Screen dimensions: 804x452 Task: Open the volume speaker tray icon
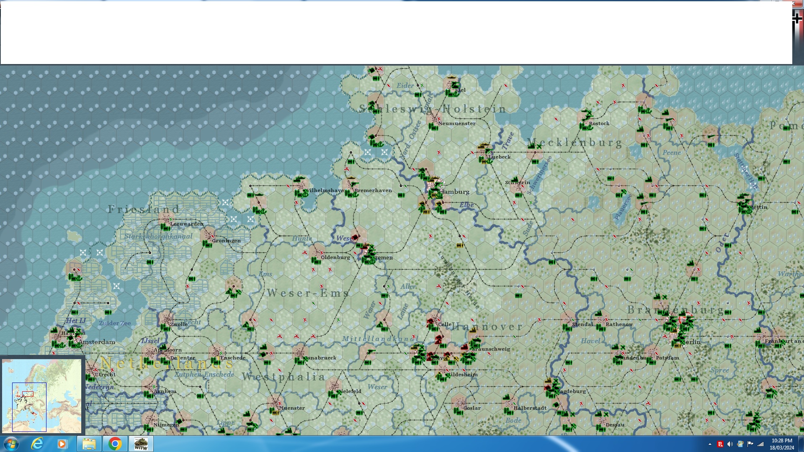(730, 444)
